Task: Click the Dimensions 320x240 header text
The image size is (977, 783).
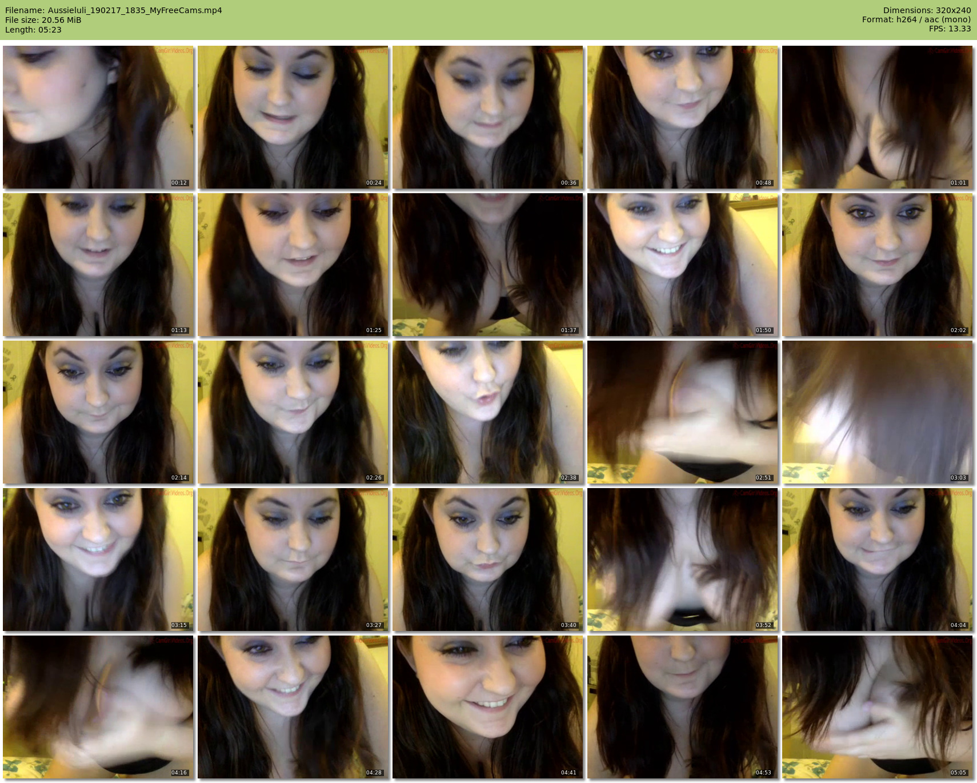Action: [x=927, y=10]
